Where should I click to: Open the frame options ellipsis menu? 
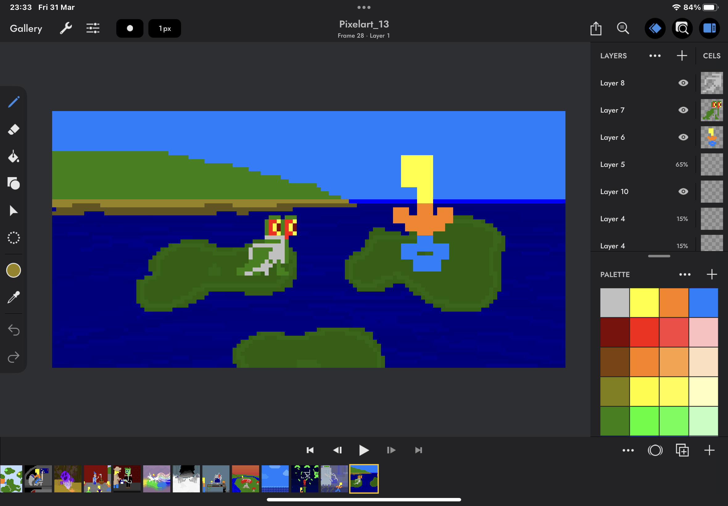[628, 450]
